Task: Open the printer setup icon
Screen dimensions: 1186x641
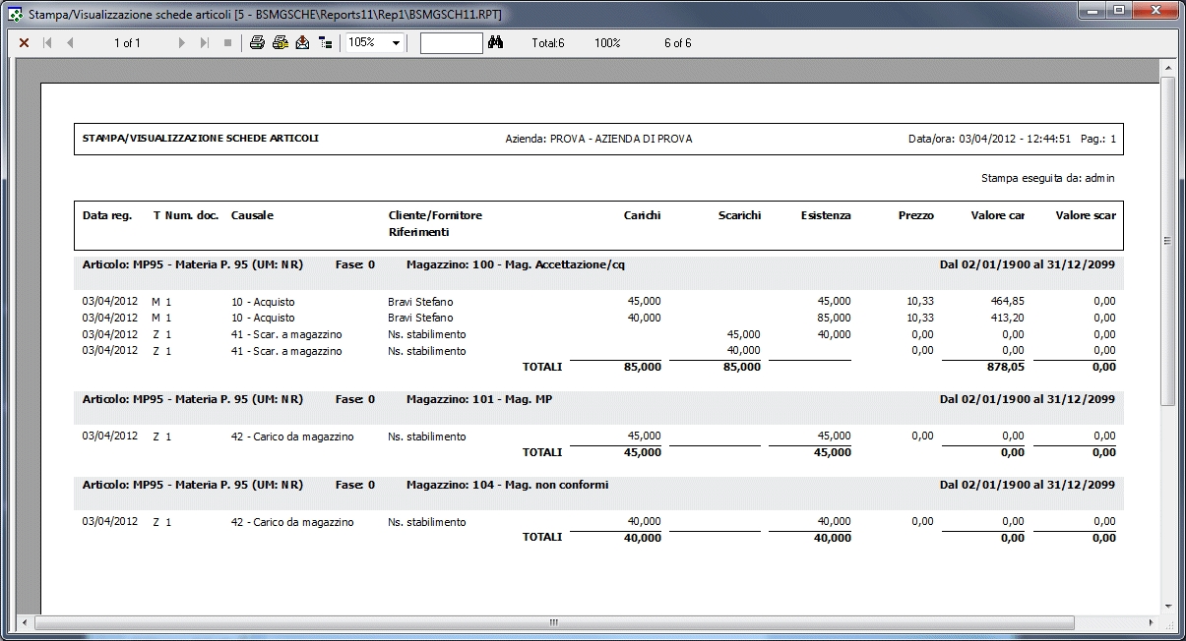Action: pyautogui.click(x=280, y=43)
